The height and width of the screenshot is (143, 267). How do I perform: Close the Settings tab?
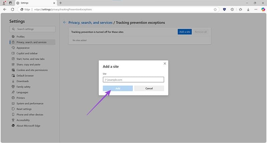54,3
